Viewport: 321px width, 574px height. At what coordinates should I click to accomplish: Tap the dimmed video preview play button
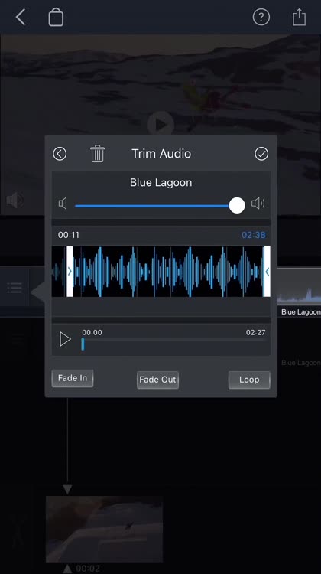[160, 125]
